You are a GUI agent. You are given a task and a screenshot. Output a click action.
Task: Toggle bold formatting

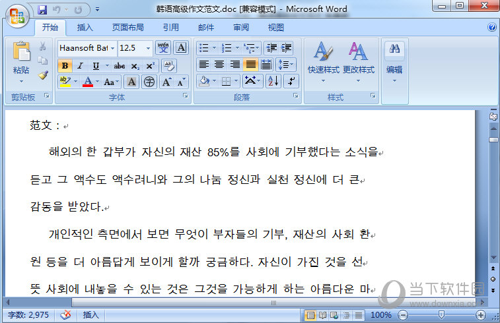[x=65, y=66]
